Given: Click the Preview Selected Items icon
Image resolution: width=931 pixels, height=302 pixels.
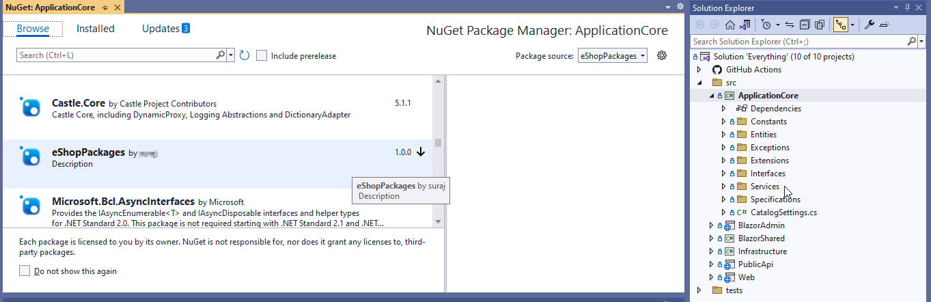Looking at the screenshot, I should click(885, 25).
